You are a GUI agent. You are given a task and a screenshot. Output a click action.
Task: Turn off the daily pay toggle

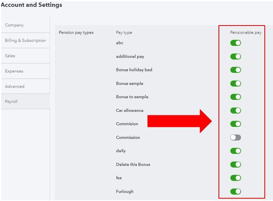236,151
